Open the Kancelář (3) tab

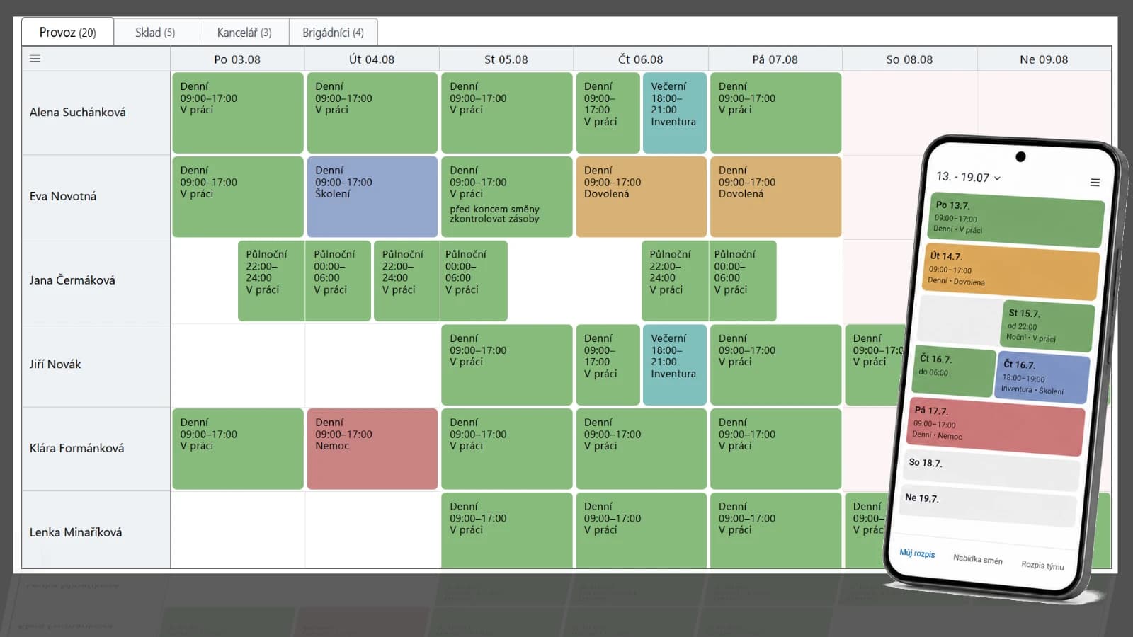[x=244, y=33]
